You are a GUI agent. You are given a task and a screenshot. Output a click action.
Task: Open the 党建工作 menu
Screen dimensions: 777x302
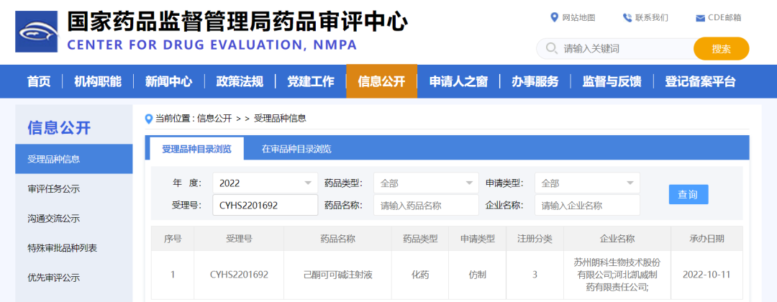(311, 82)
